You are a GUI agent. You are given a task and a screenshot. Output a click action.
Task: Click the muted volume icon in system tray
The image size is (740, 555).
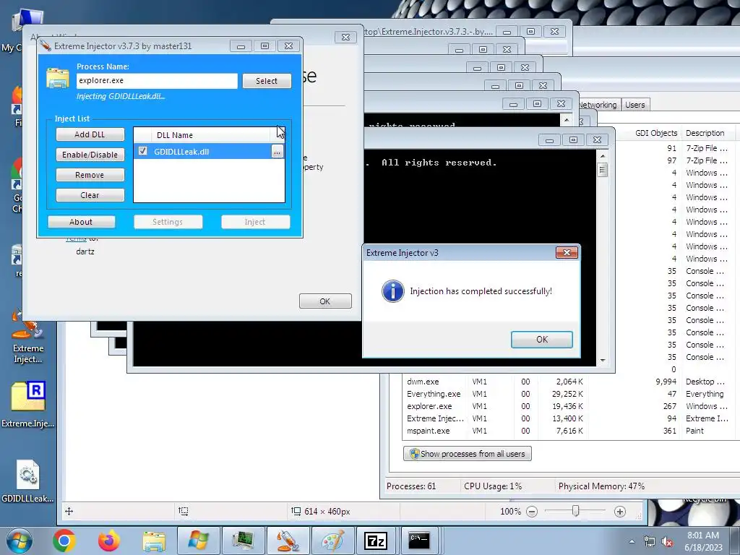click(x=667, y=542)
